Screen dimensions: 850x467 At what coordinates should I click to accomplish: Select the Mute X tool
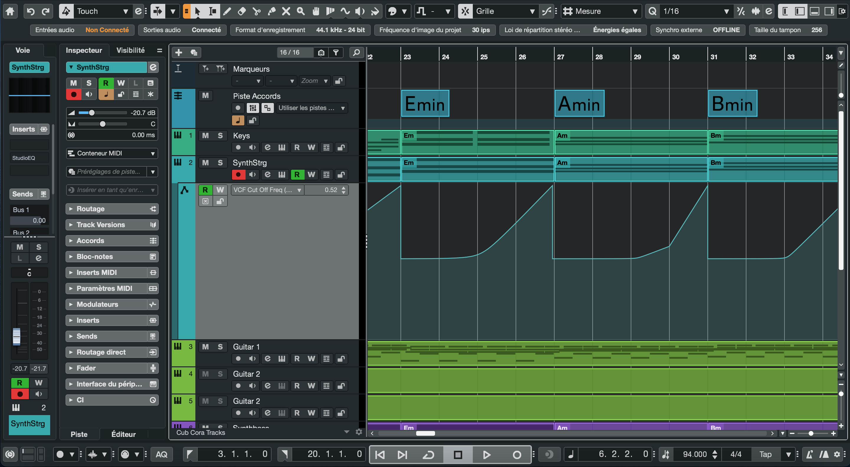pyautogui.click(x=286, y=11)
